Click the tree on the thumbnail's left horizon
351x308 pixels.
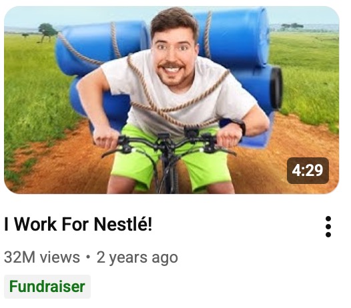(47, 33)
